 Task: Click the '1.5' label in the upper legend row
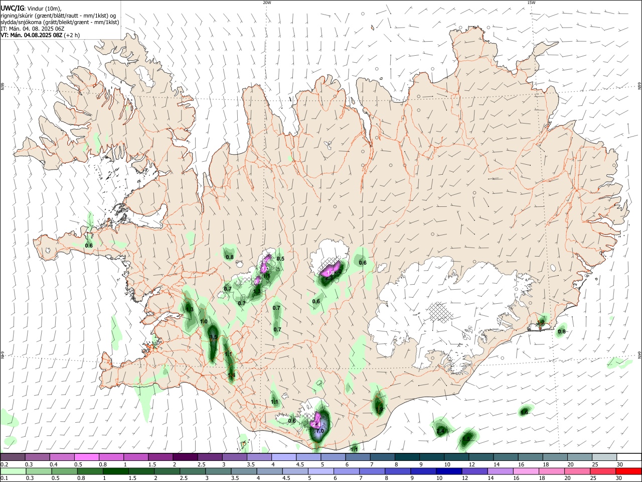tap(152, 464)
